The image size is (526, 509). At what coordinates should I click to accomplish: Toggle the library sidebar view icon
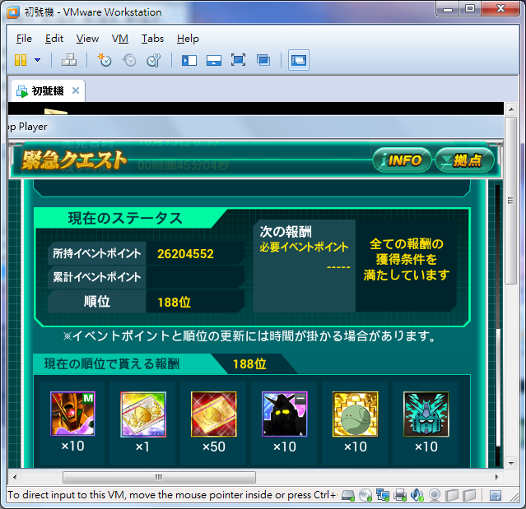point(189,61)
